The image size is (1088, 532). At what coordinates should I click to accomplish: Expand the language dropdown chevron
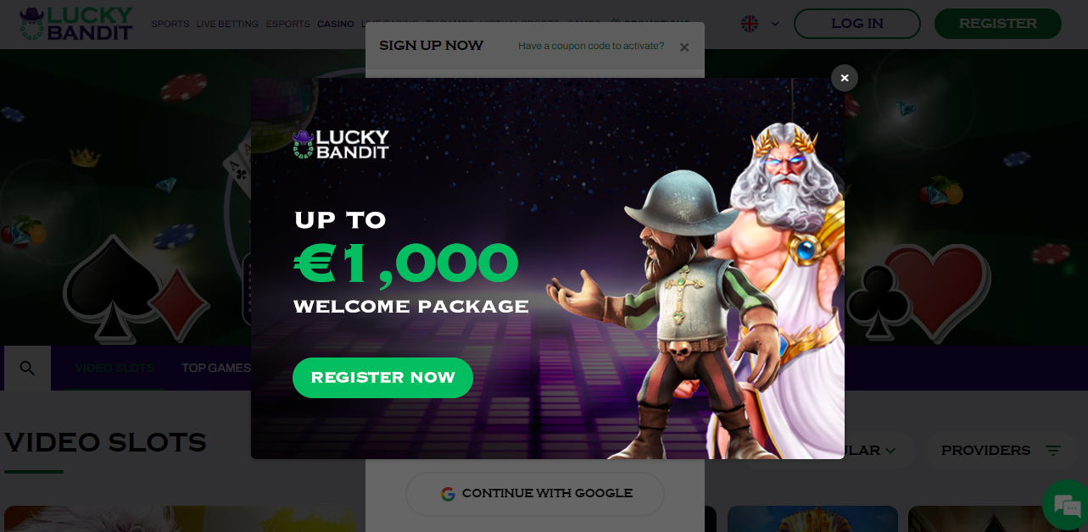coord(775,24)
